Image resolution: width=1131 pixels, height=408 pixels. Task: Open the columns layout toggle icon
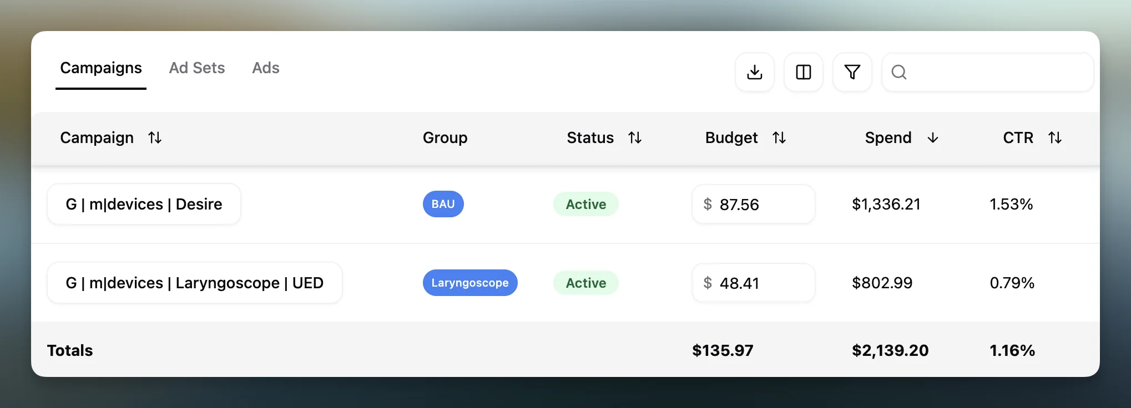[804, 72]
